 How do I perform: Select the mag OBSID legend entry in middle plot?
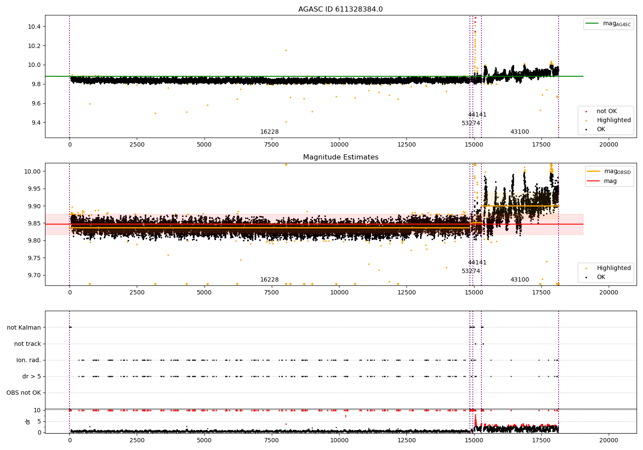point(610,171)
